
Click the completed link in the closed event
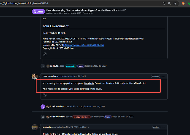(84, 107)
